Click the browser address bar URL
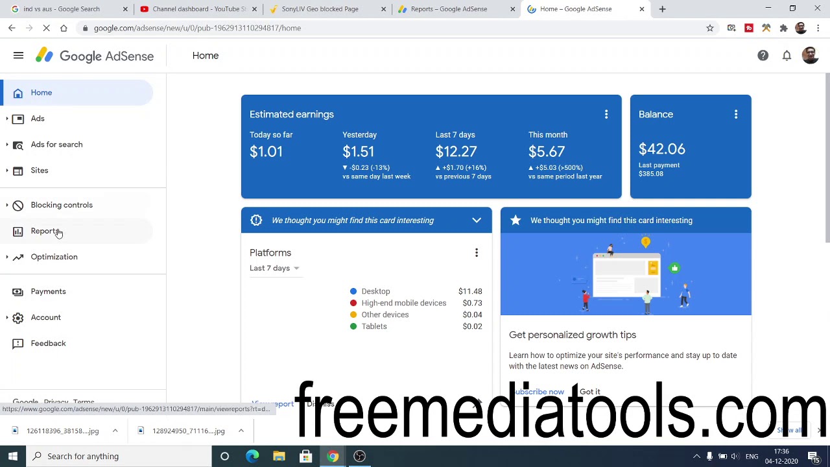830x467 pixels. [197, 28]
